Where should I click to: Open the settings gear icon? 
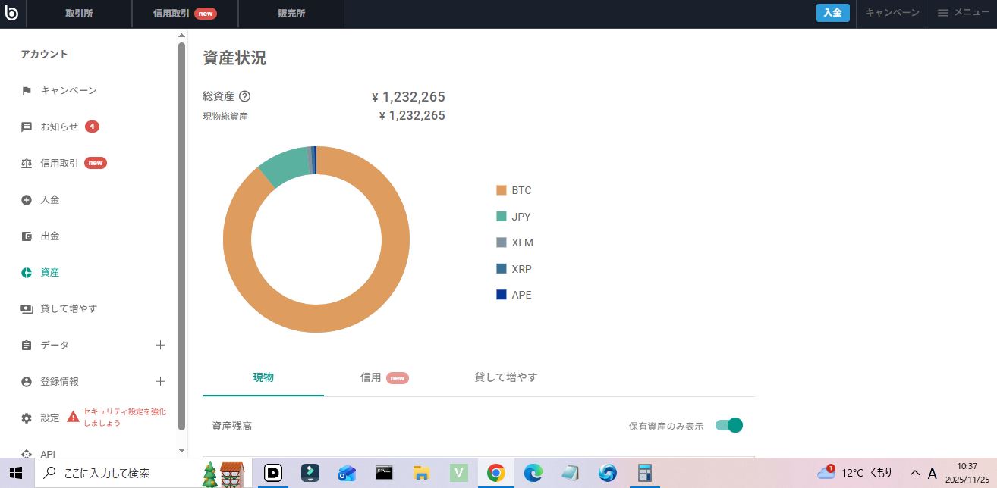click(x=27, y=418)
